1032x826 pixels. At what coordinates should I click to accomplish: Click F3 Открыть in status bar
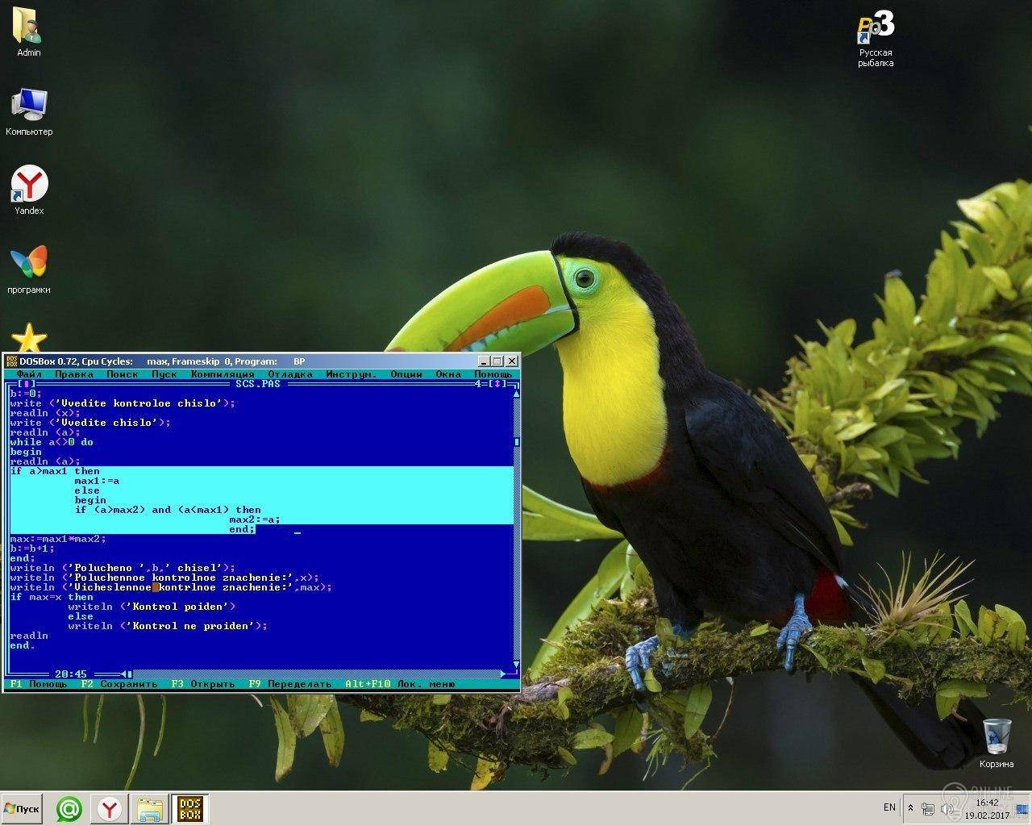pos(203,684)
